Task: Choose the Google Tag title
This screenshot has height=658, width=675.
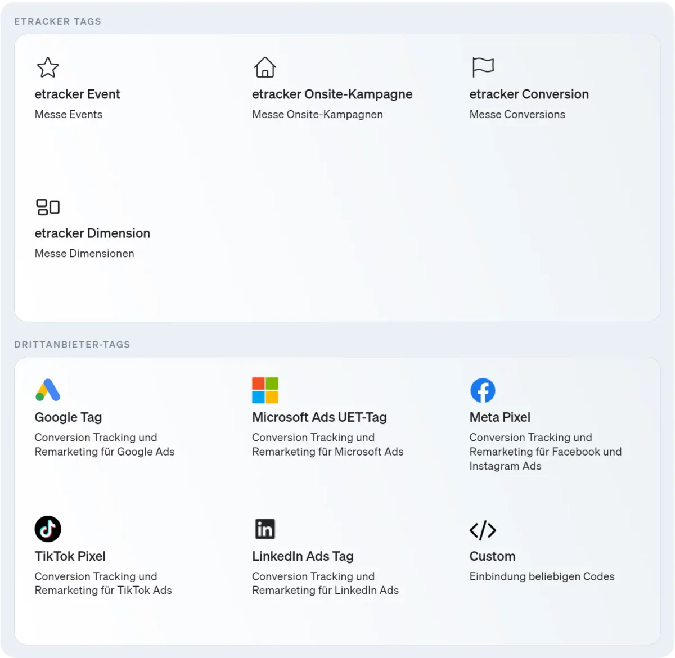Action: [x=68, y=417]
